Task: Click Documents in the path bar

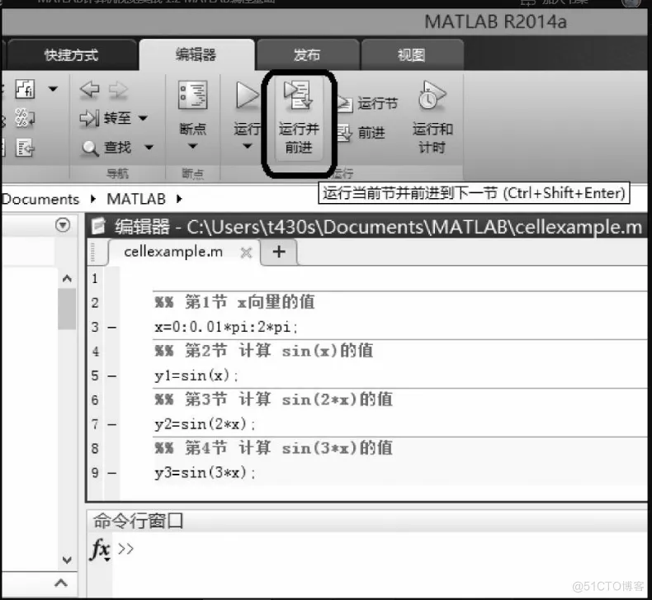Action: point(40,199)
